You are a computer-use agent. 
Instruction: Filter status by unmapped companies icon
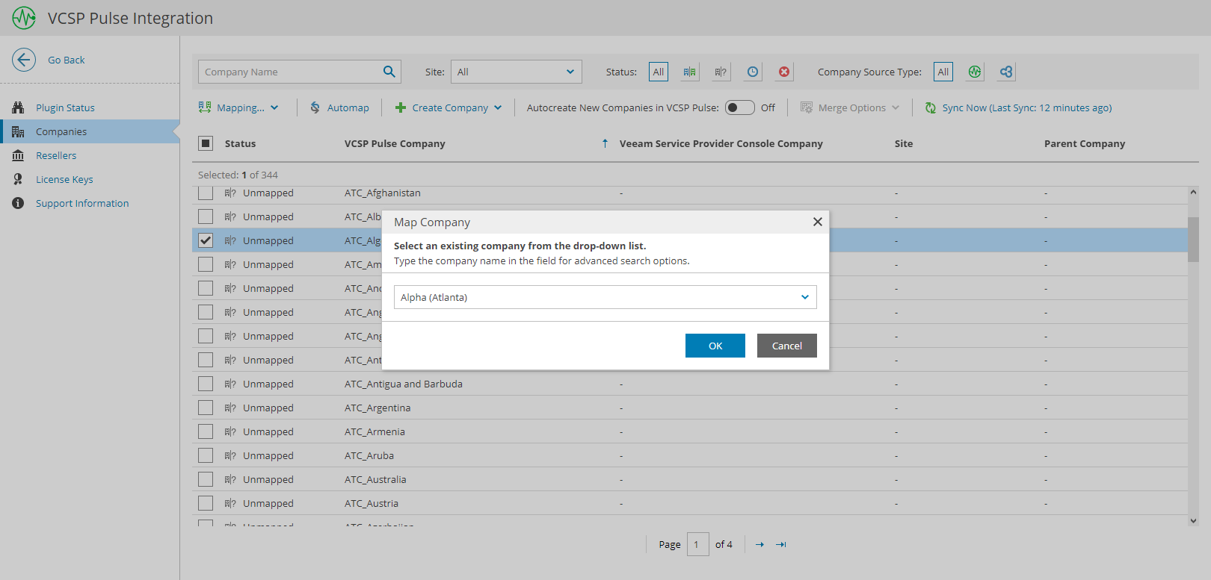point(721,72)
